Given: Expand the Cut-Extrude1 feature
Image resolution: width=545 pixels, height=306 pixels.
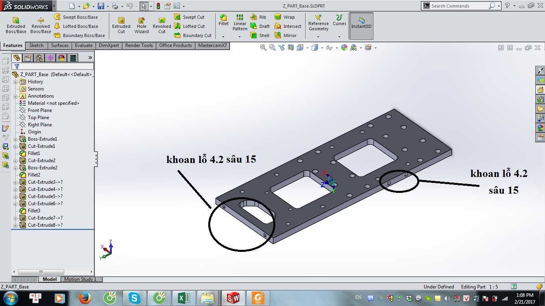Looking at the screenshot, I should click(x=16, y=146).
